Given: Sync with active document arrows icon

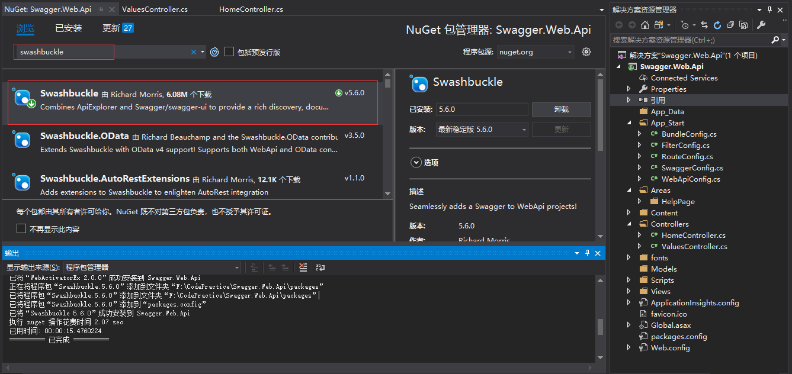Looking at the screenshot, I should pos(704,25).
